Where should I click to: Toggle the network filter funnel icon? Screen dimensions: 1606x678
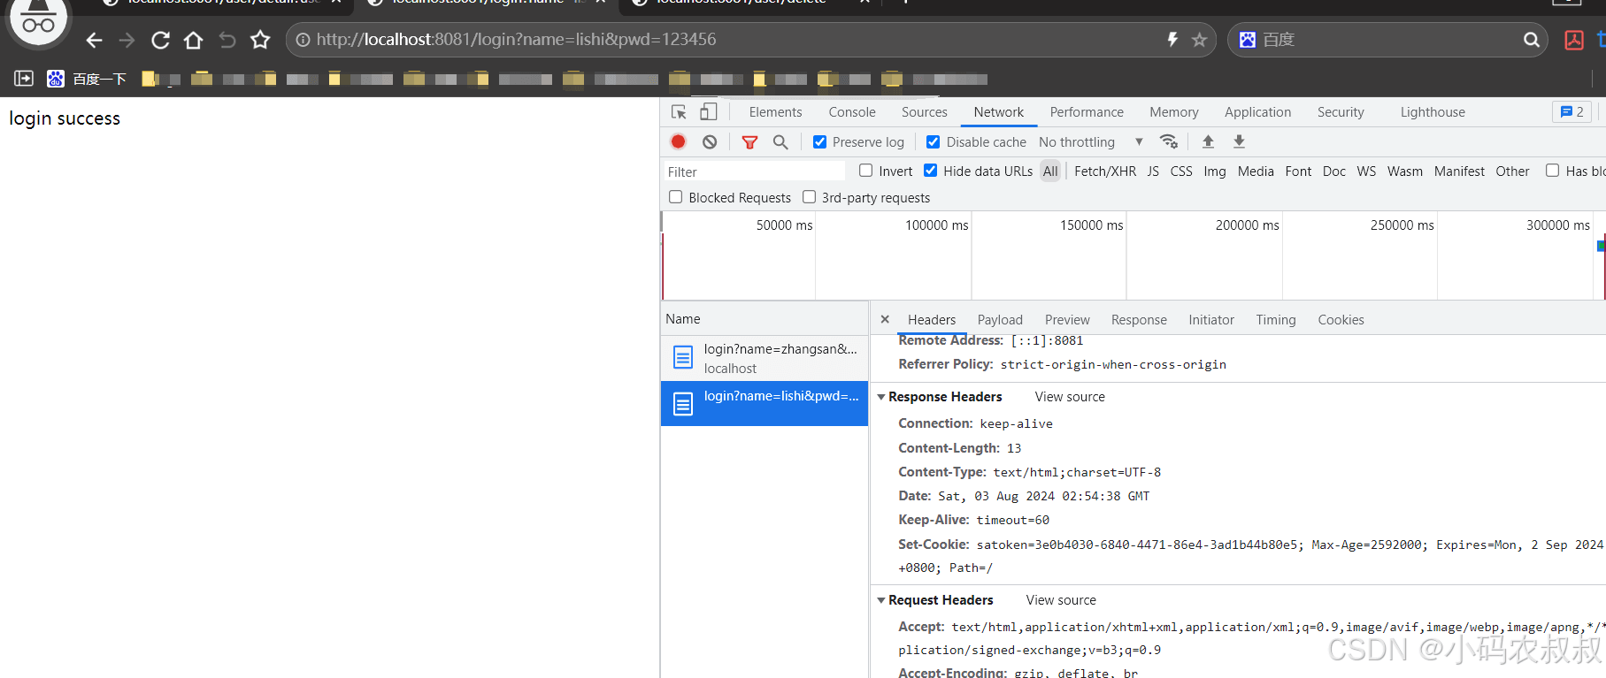click(749, 141)
